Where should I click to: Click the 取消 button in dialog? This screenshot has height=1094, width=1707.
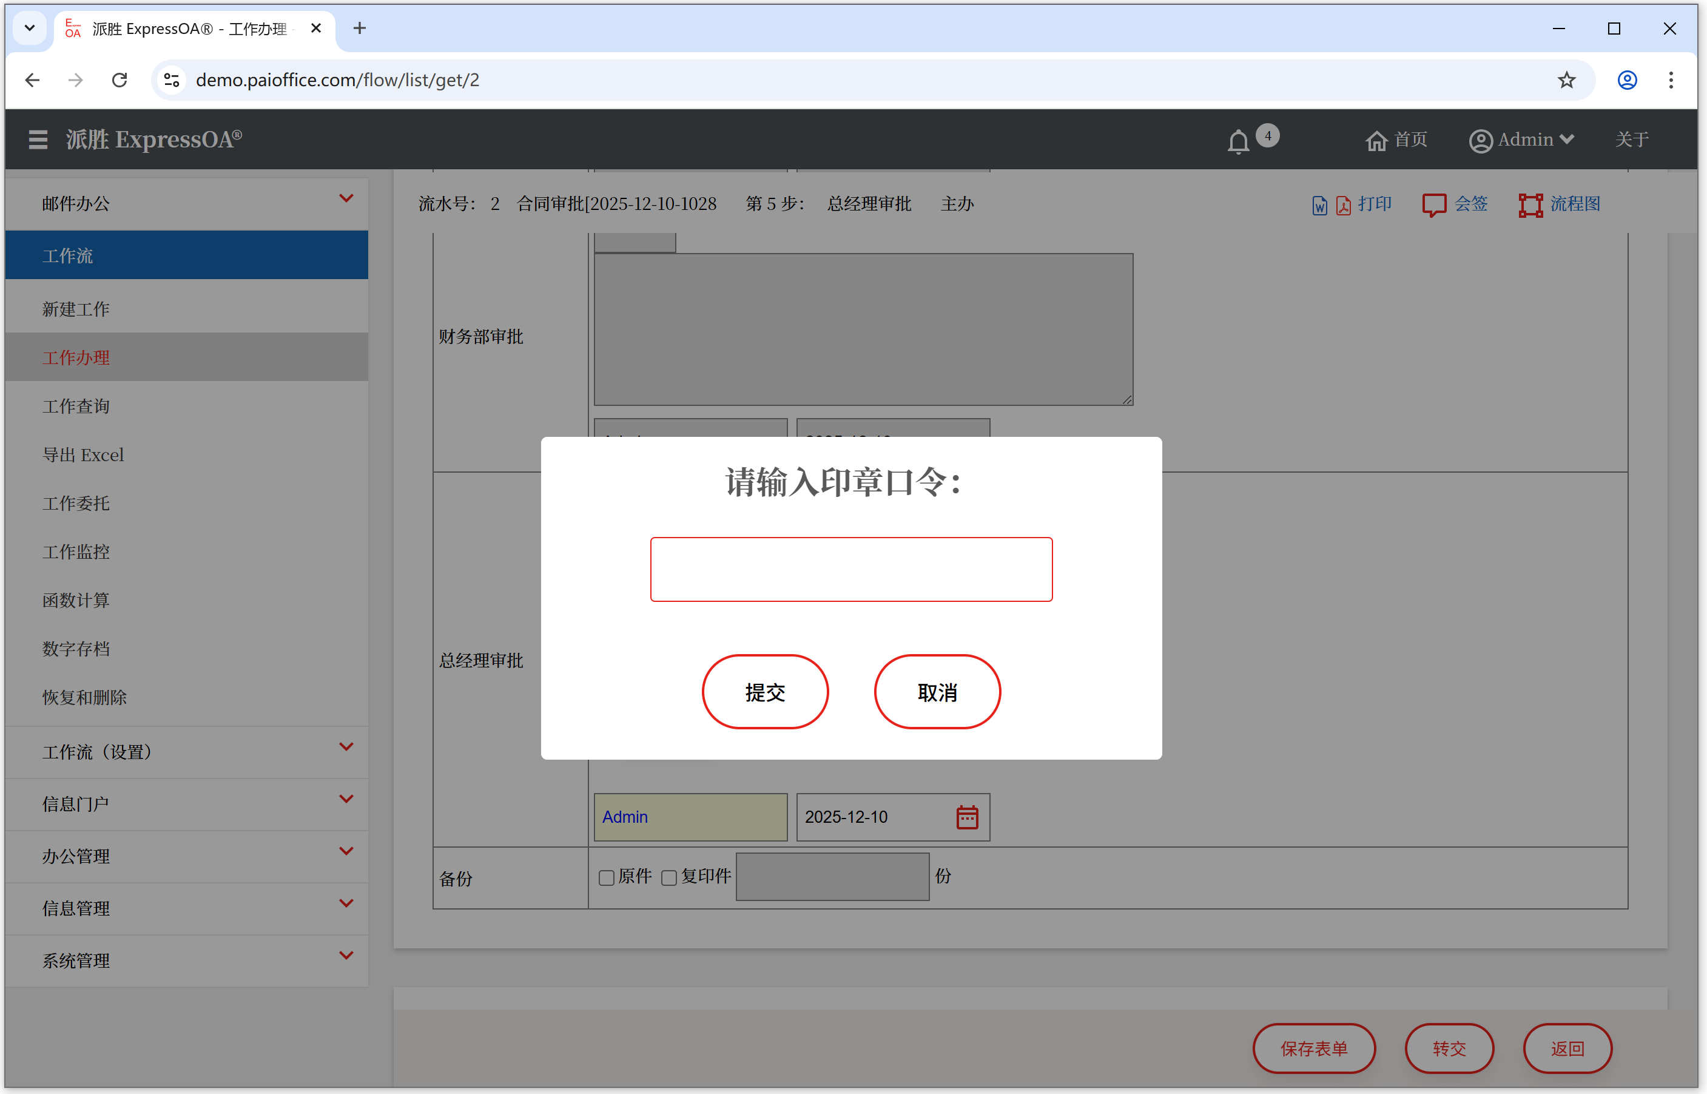point(937,691)
